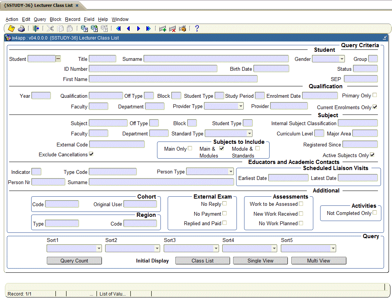Uncheck Exclude Cancellations
Viewport: 392px width, 299px height.
pos(92,155)
